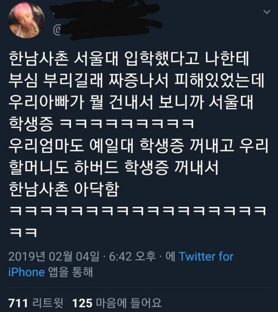The image size is (278, 312).
Task: Click the blue 'iPhone' link text
Action: (26, 272)
